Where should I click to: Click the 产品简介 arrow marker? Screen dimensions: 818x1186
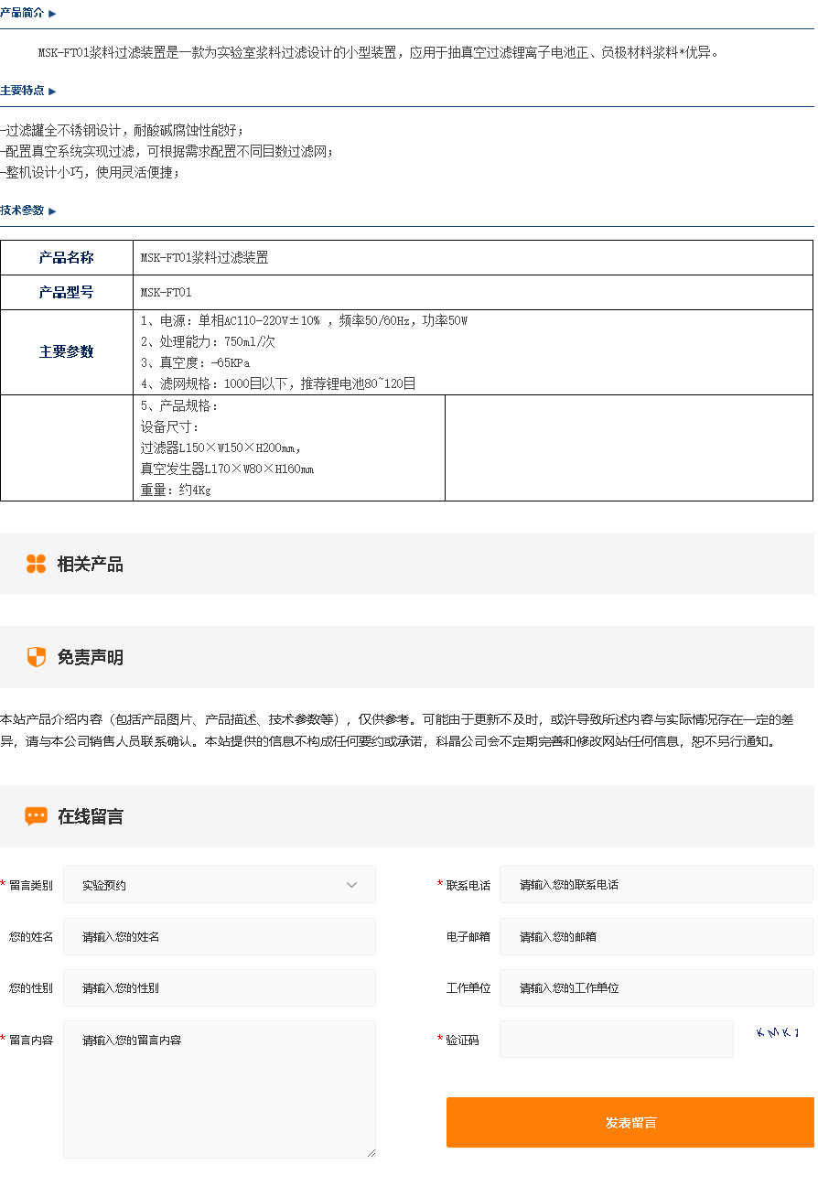(x=52, y=14)
